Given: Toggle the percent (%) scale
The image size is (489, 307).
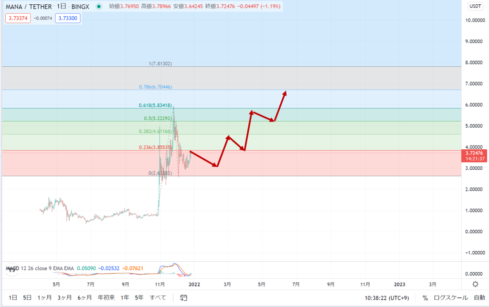Looking at the screenshot, I should coord(425,298).
